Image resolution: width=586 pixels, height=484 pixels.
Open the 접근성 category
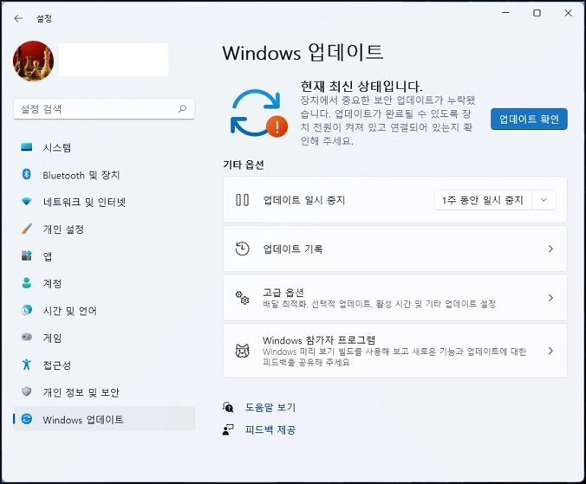point(104,365)
